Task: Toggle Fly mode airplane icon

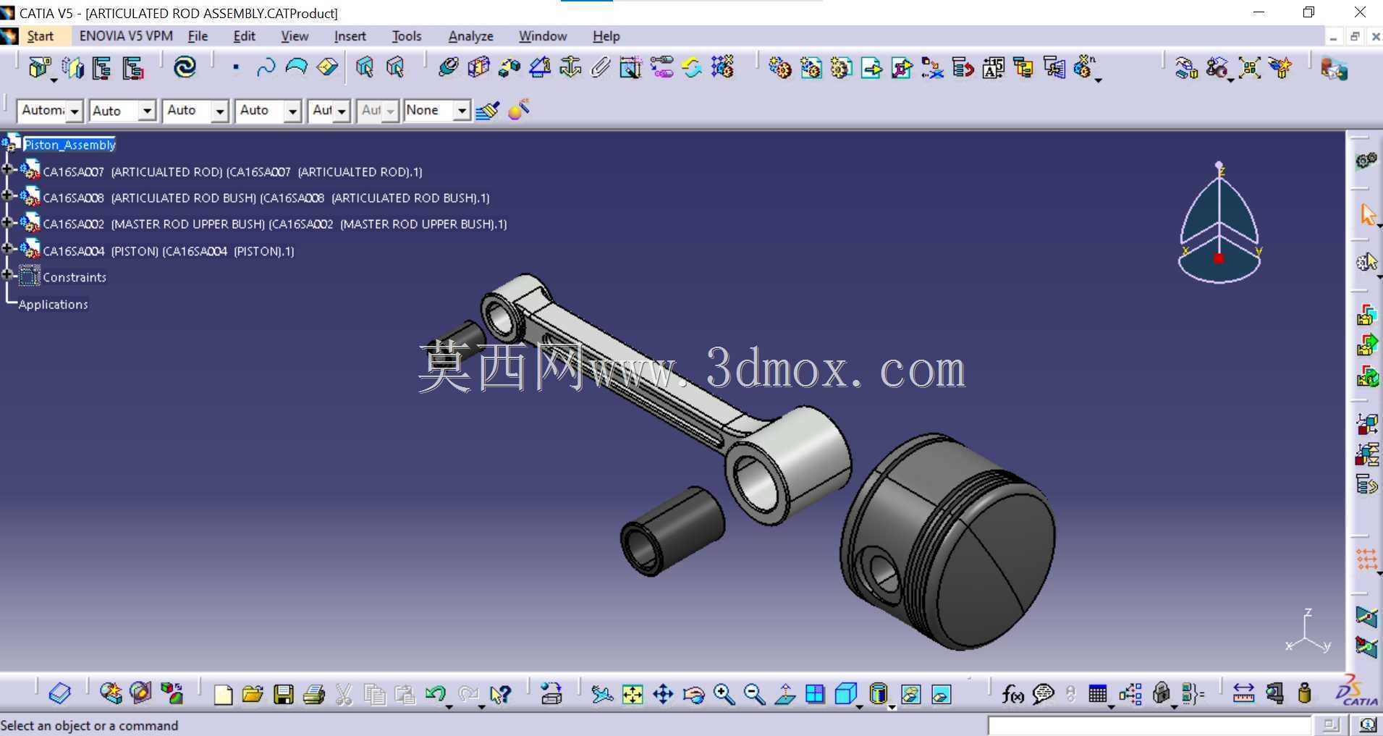Action: [601, 695]
